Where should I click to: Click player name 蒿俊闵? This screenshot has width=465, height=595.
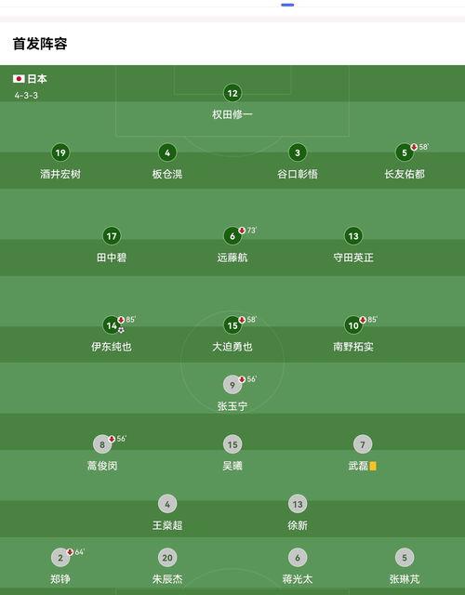pos(102,466)
